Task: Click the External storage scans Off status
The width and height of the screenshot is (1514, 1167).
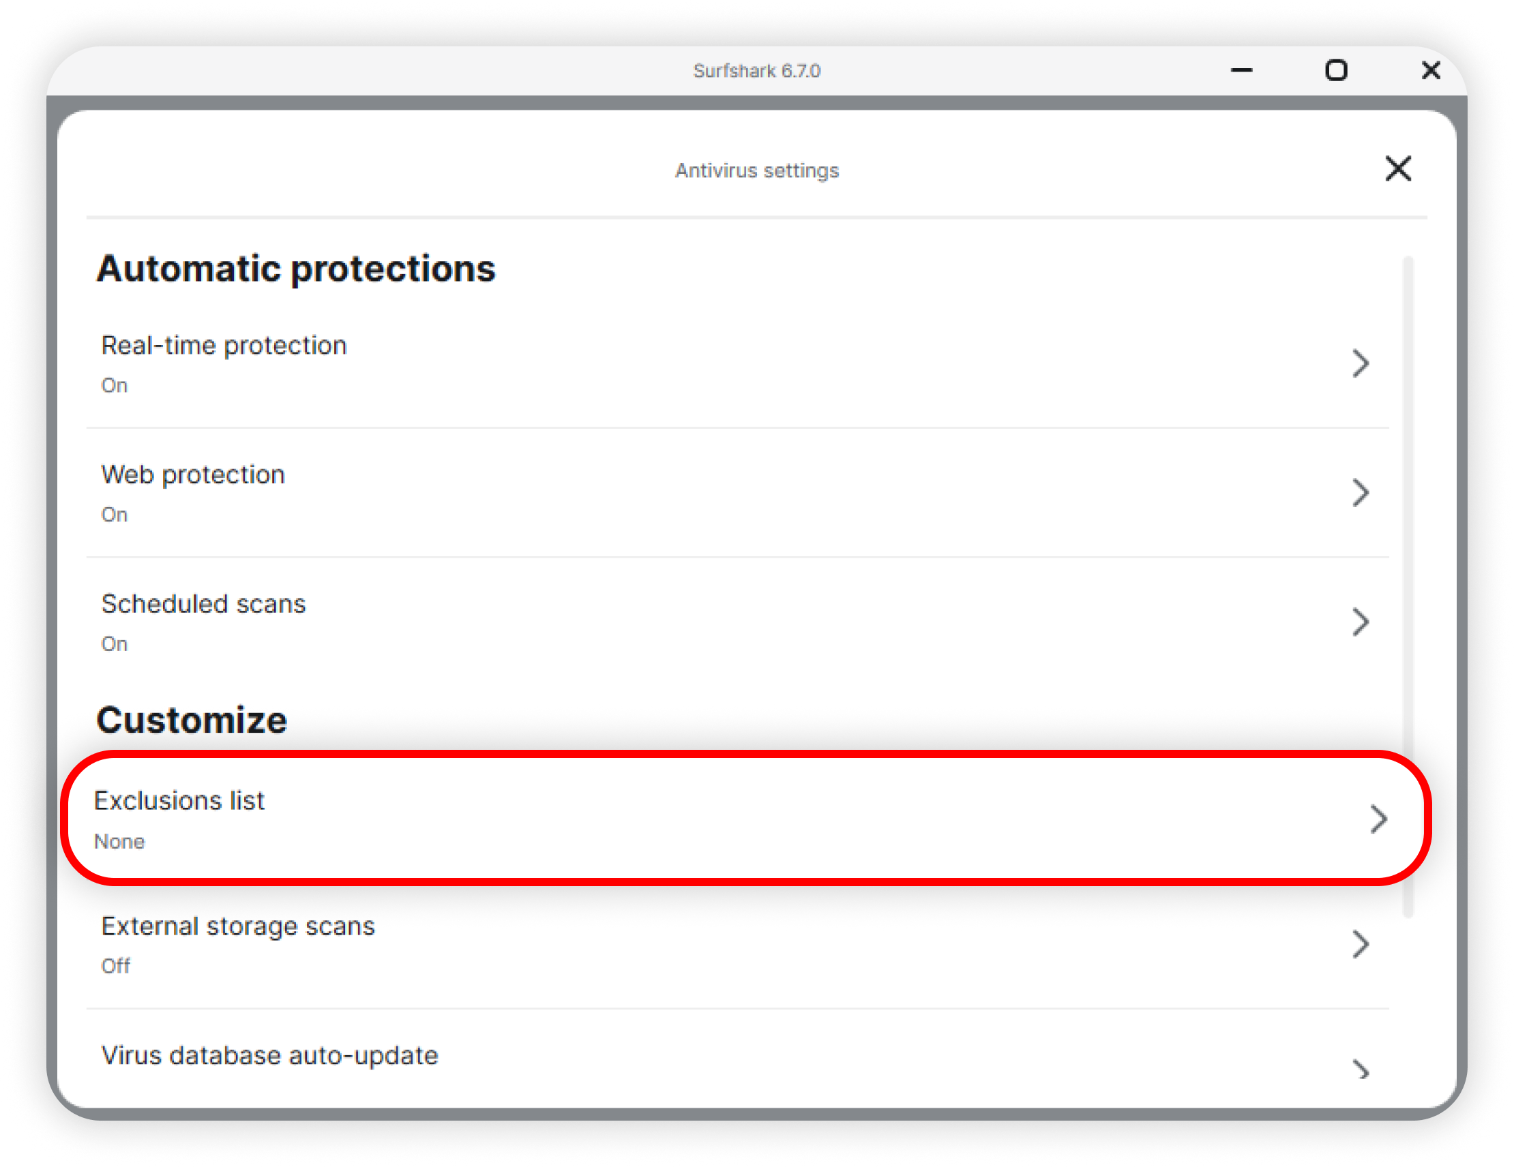Action: pos(116,965)
